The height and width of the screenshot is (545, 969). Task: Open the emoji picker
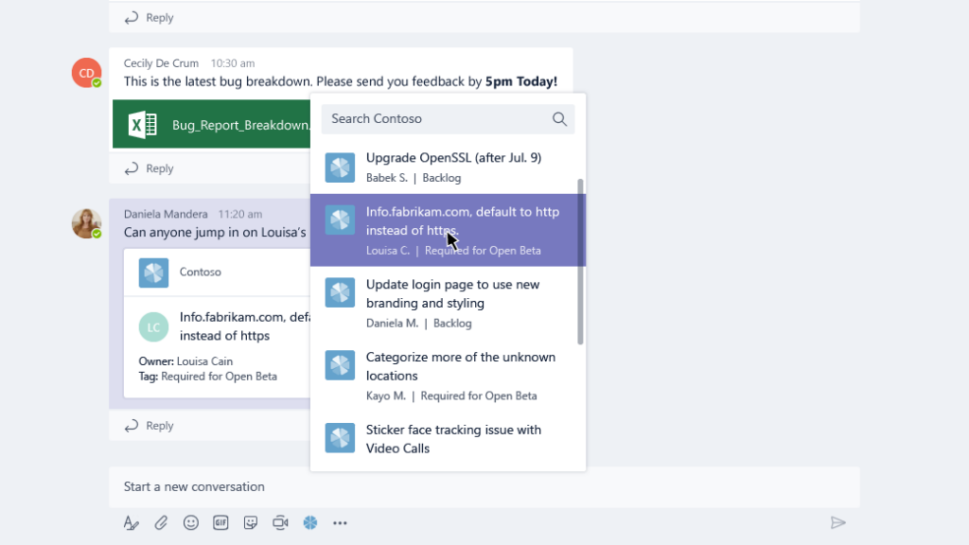click(191, 522)
